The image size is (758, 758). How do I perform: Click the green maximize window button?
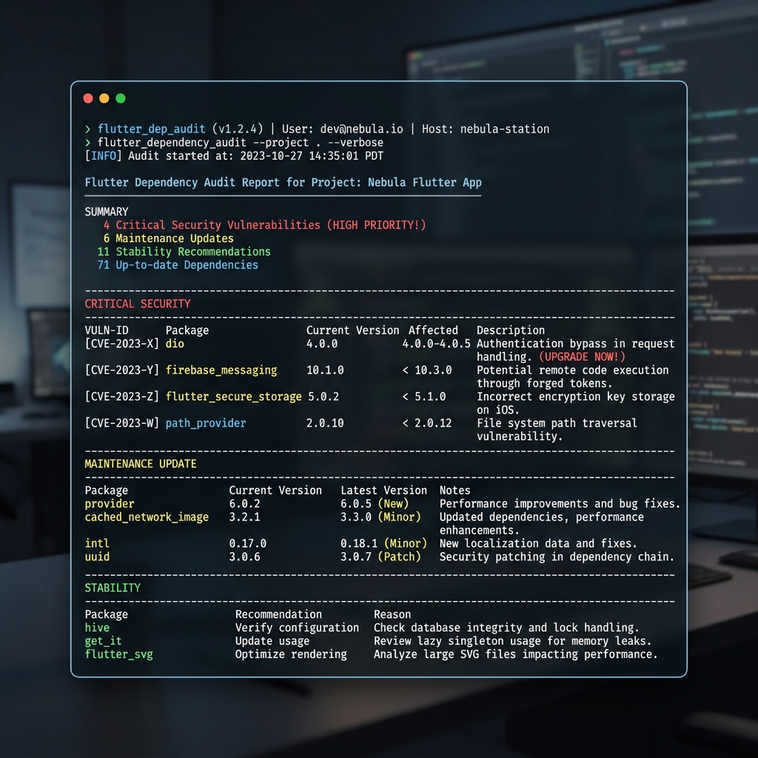[121, 98]
